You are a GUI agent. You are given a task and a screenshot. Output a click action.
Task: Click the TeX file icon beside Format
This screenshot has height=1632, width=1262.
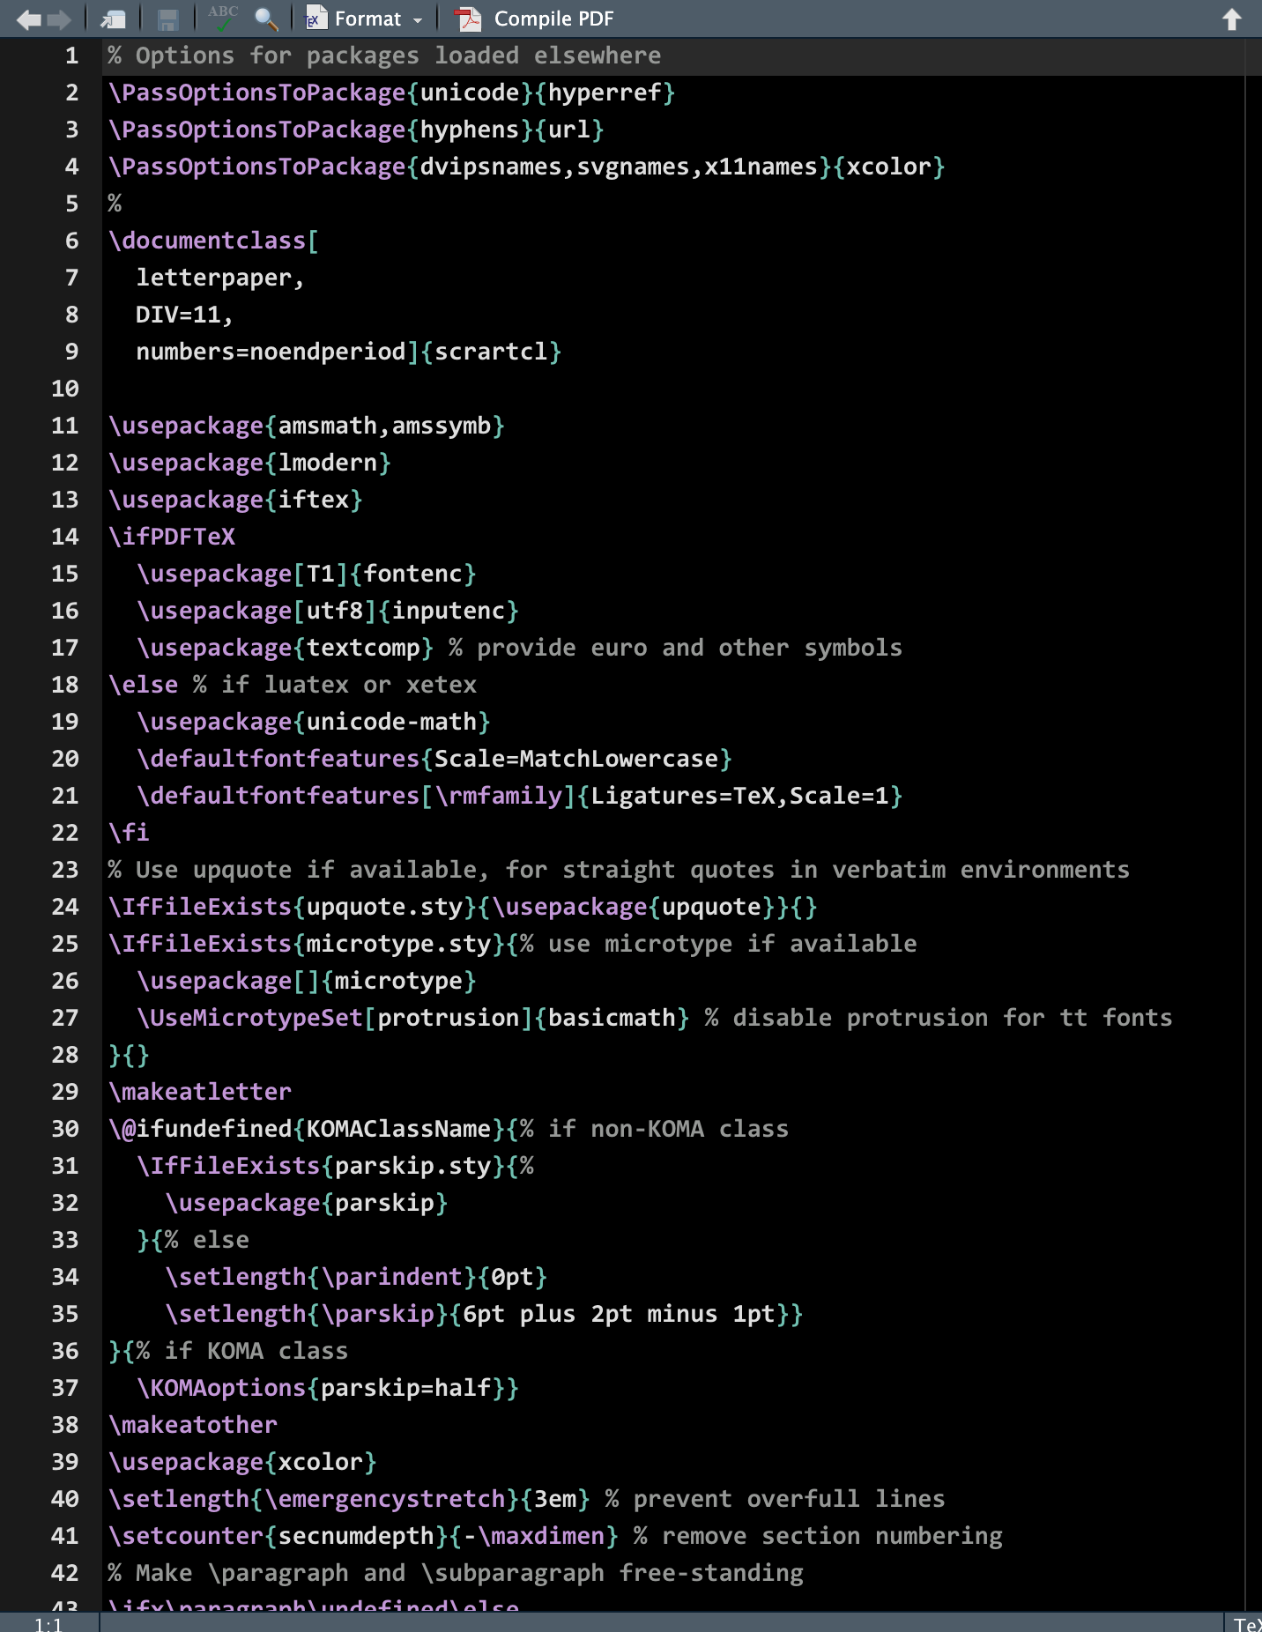tap(314, 19)
